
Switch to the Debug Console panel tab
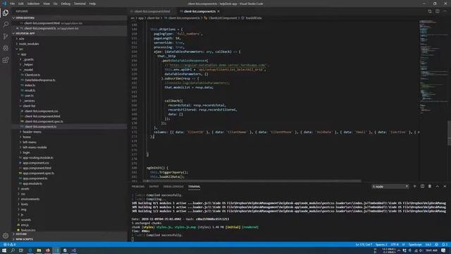(x=173, y=186)
